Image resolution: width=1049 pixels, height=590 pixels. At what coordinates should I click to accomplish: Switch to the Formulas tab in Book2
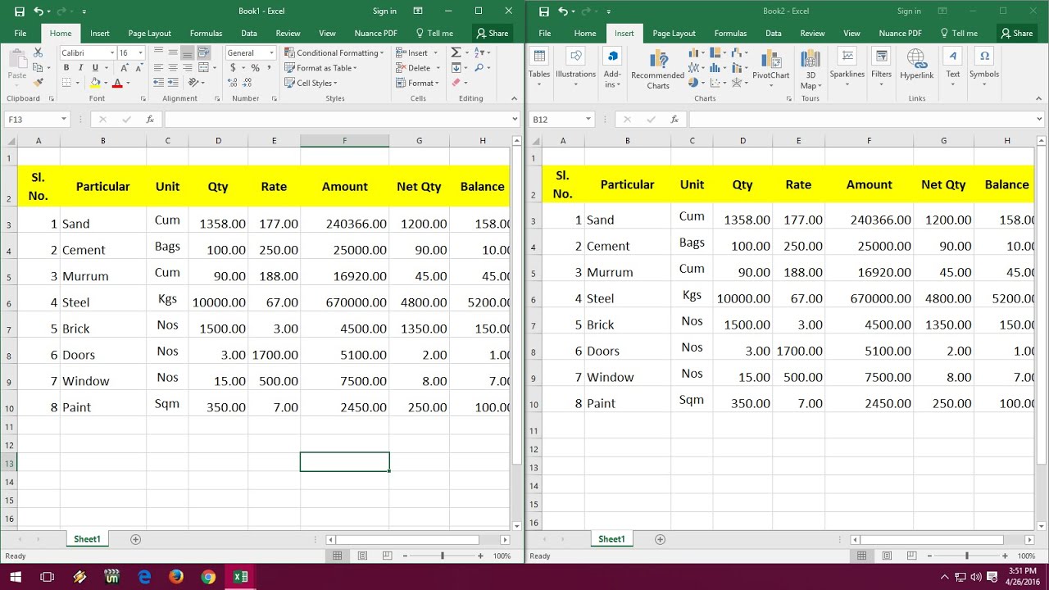click(x=730, y=33)
